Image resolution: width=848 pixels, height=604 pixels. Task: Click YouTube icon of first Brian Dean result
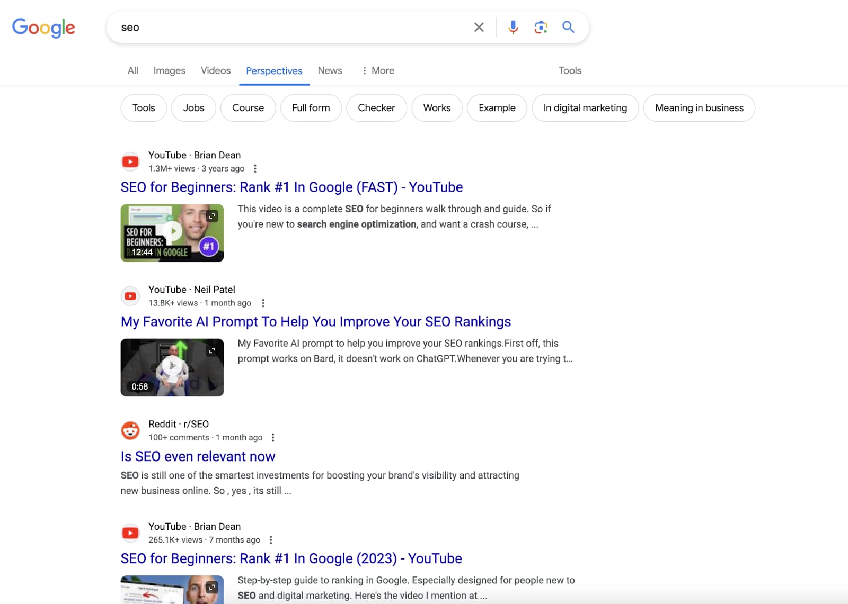point(130,161)
